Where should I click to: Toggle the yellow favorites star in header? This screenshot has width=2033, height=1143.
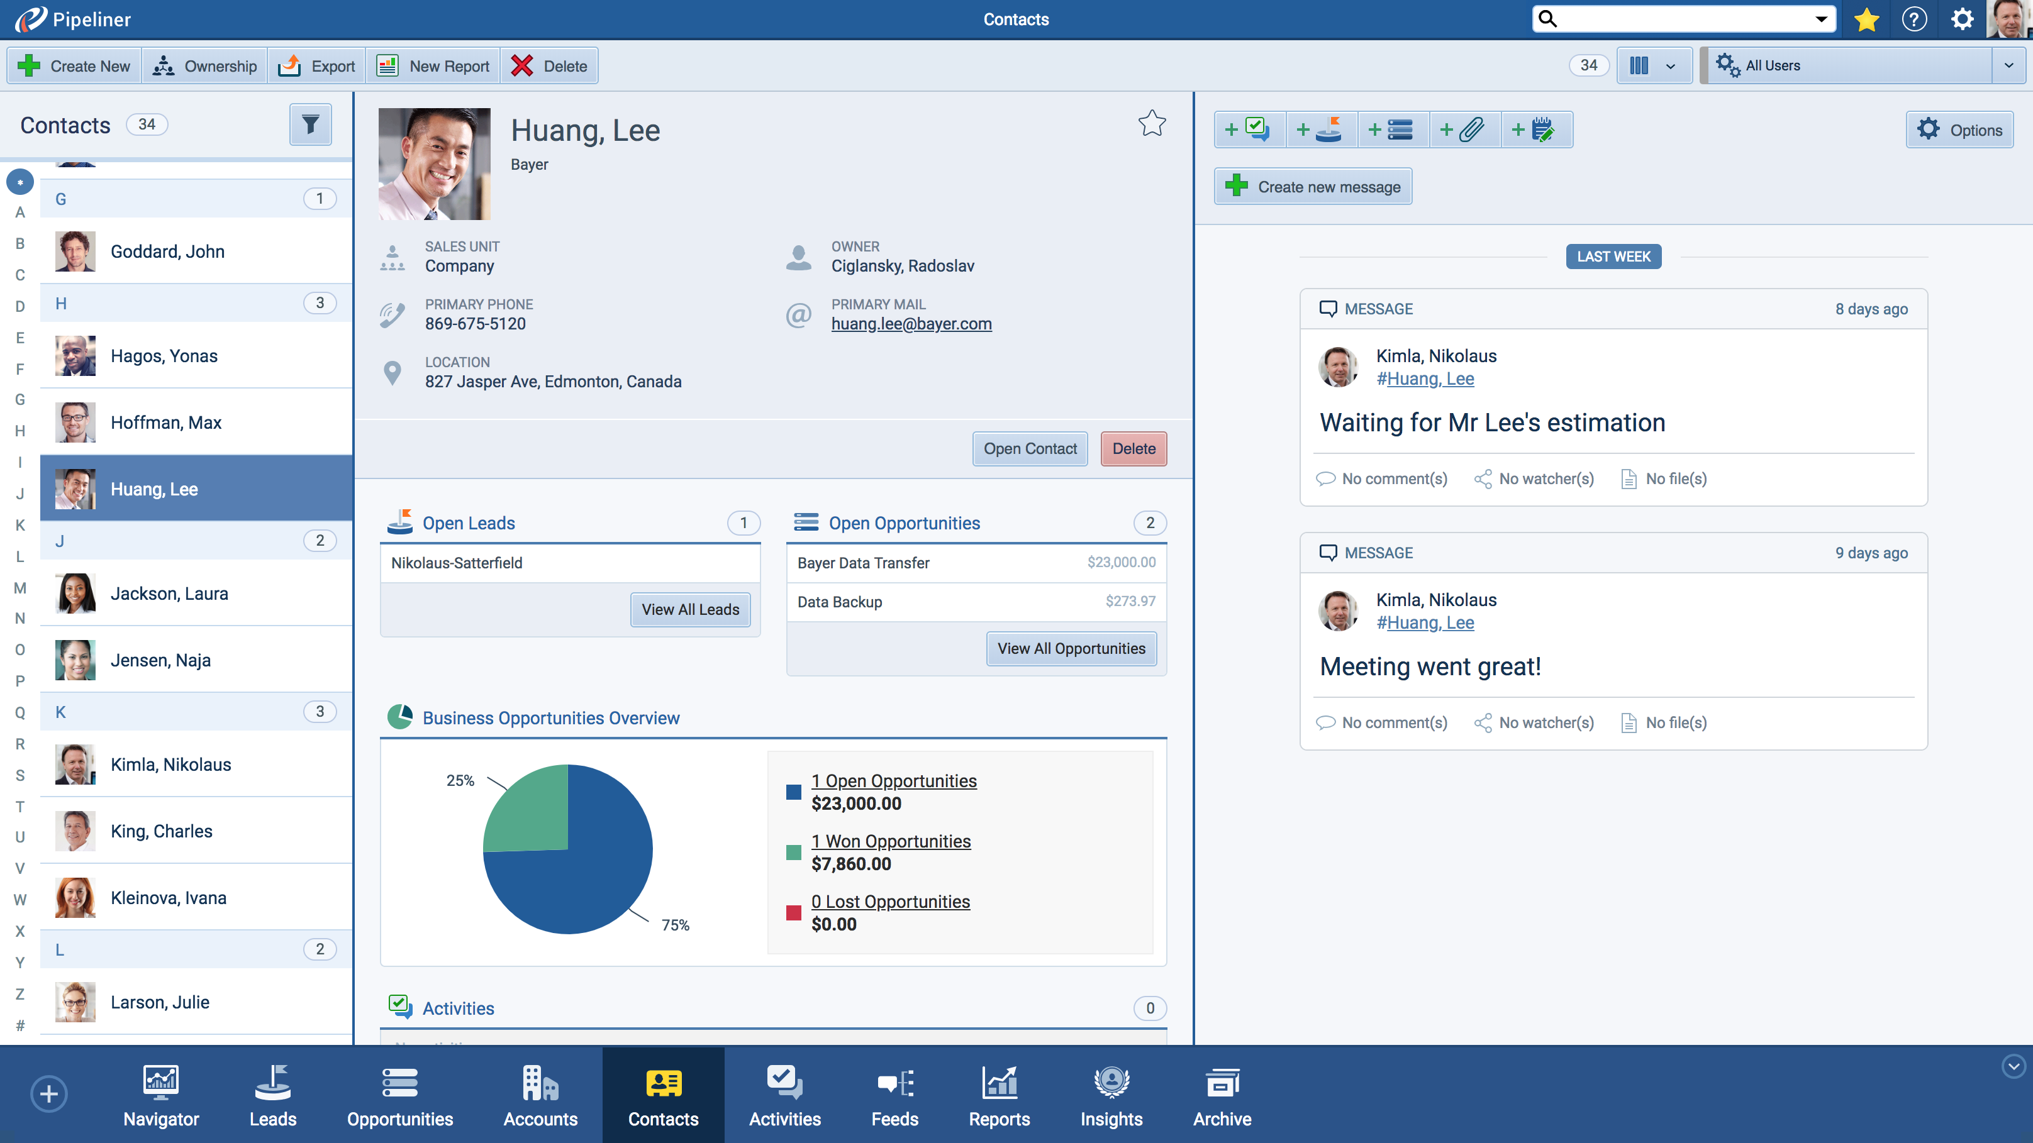tap(1866, 19)
